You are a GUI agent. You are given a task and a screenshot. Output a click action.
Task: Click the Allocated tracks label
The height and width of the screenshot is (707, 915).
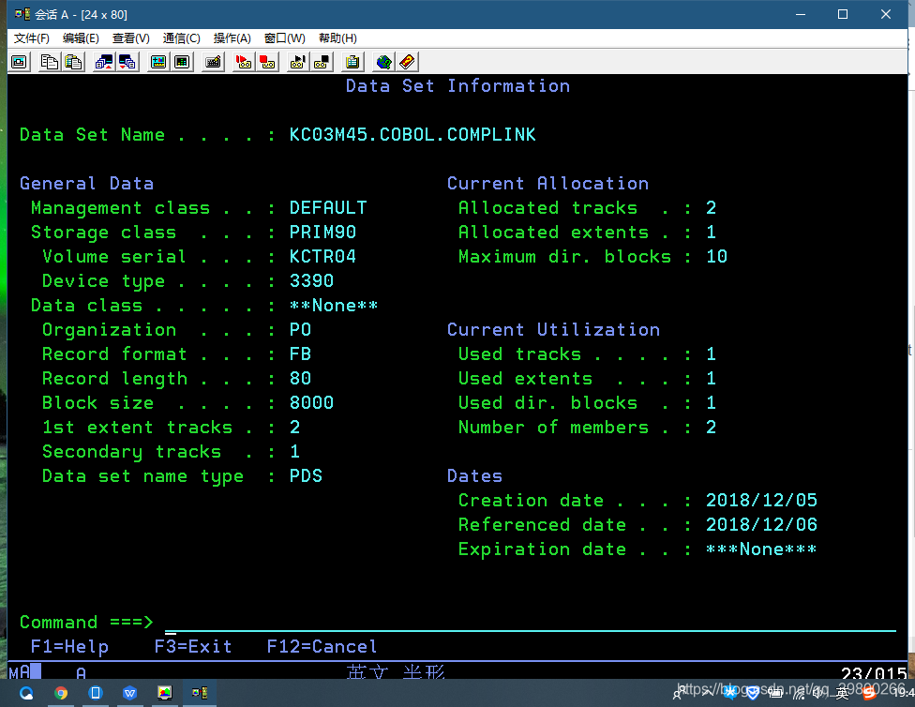[547, 208]
